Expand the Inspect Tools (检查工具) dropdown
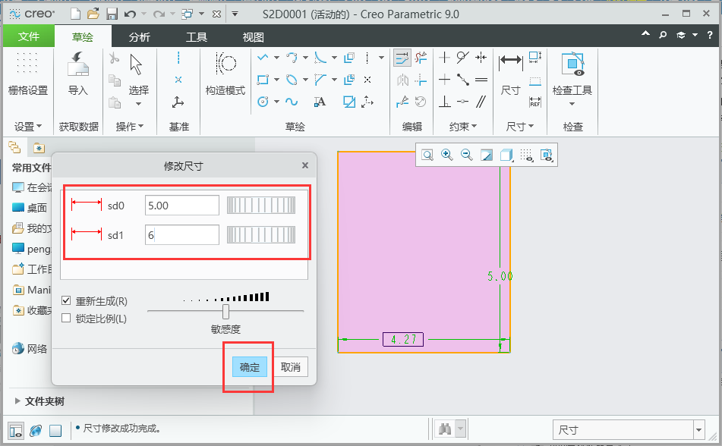Viewport: 722px width, 446px height. tap(572, 104)
